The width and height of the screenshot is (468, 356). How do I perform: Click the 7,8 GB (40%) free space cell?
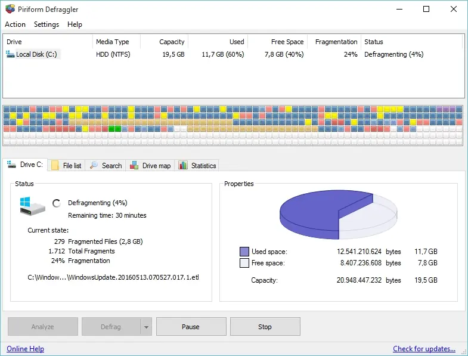pyautogui.click(x=284, y=54)
